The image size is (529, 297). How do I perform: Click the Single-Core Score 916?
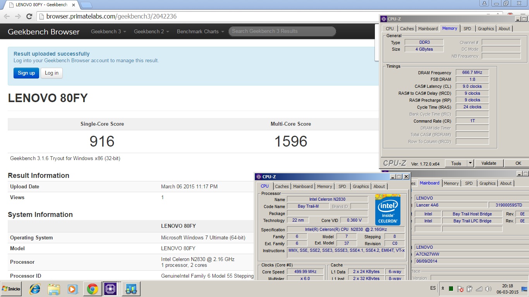click(102, 142)
